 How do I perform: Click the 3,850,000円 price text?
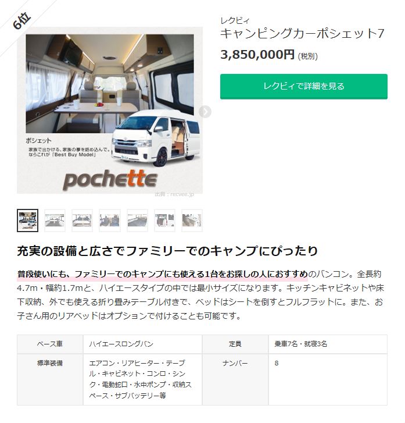pos(257,55)
